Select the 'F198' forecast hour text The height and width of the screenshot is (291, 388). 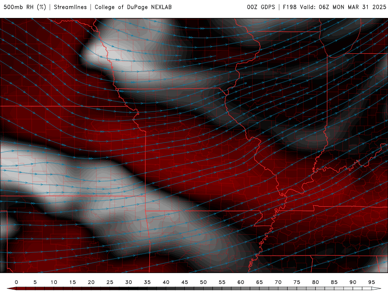(290, 7)
